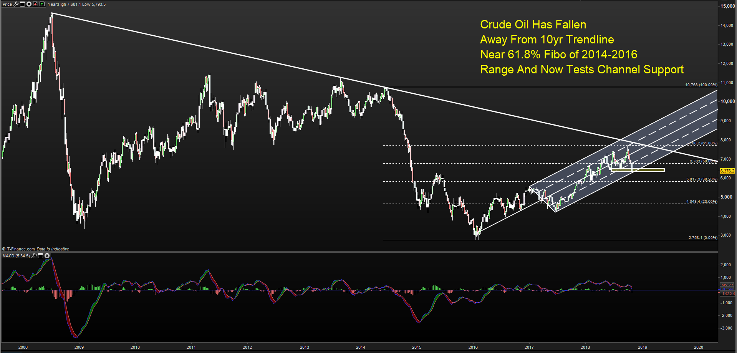Maximize the MACD indicator panel
Screen dimensions: 737x353
point(40,256)
